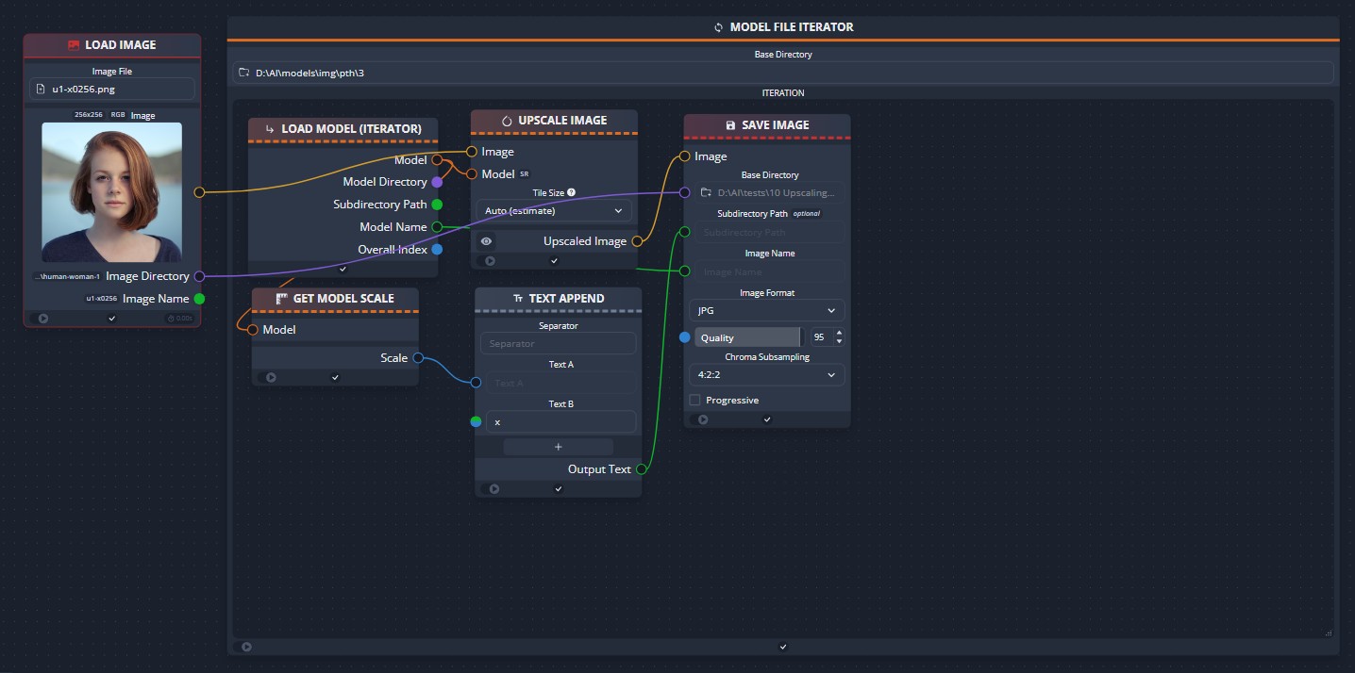Viewport: 1355px width, 673px height.
Task: Open the Tile Size dropdown set to Auto
Action: (553, 210)
